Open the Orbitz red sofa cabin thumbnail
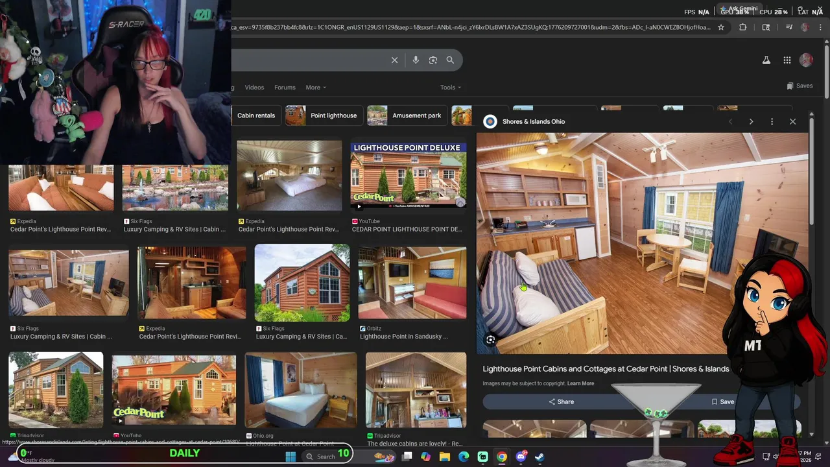 [x=412, y=283]
